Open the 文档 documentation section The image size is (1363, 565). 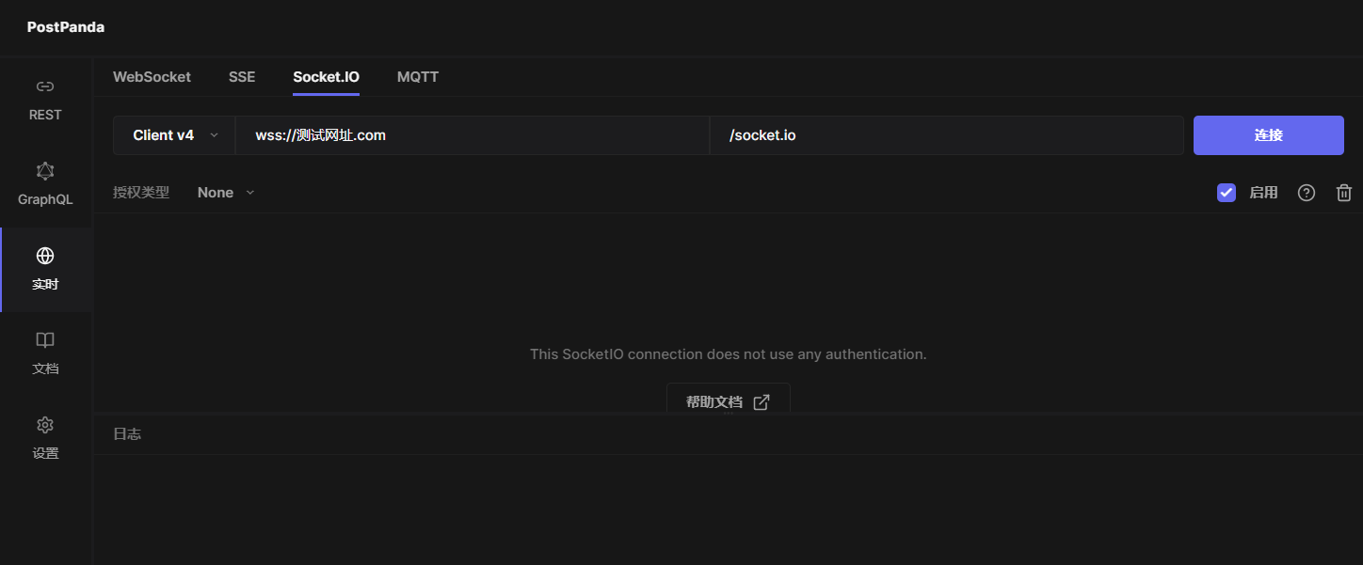point(45,353)
